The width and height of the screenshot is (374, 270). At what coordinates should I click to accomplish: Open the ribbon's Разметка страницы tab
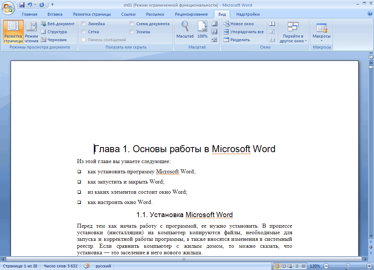click(x=92, y=14)
